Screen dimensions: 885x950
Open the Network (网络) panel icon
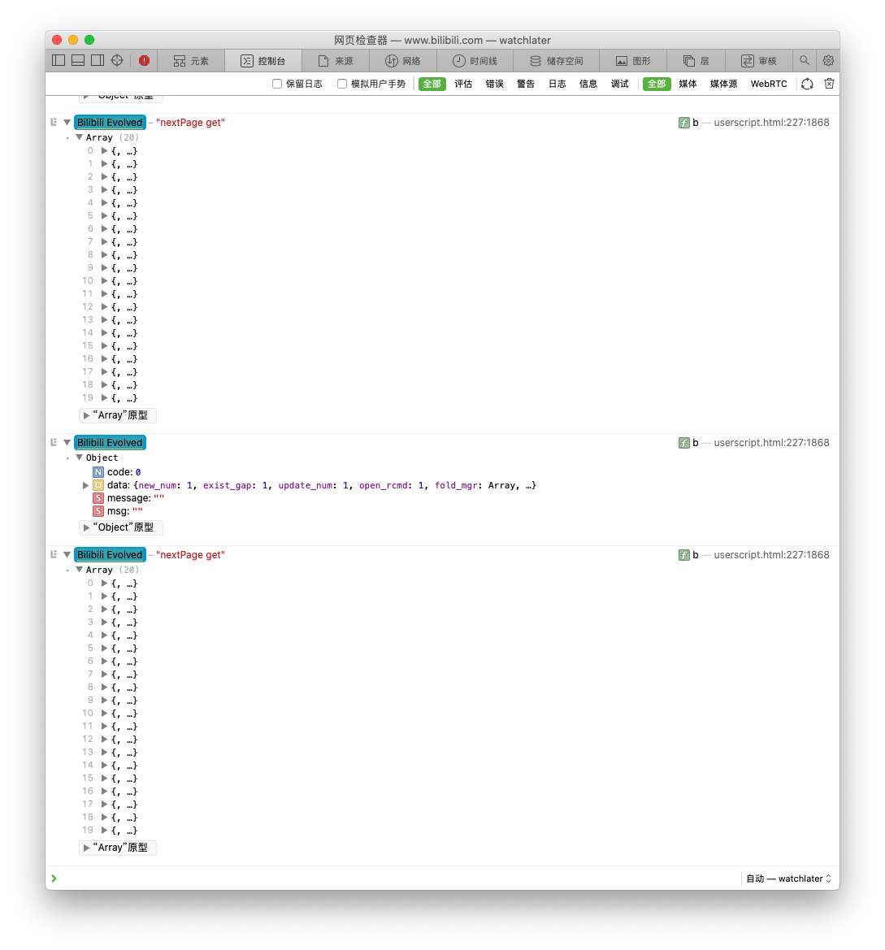398,60
